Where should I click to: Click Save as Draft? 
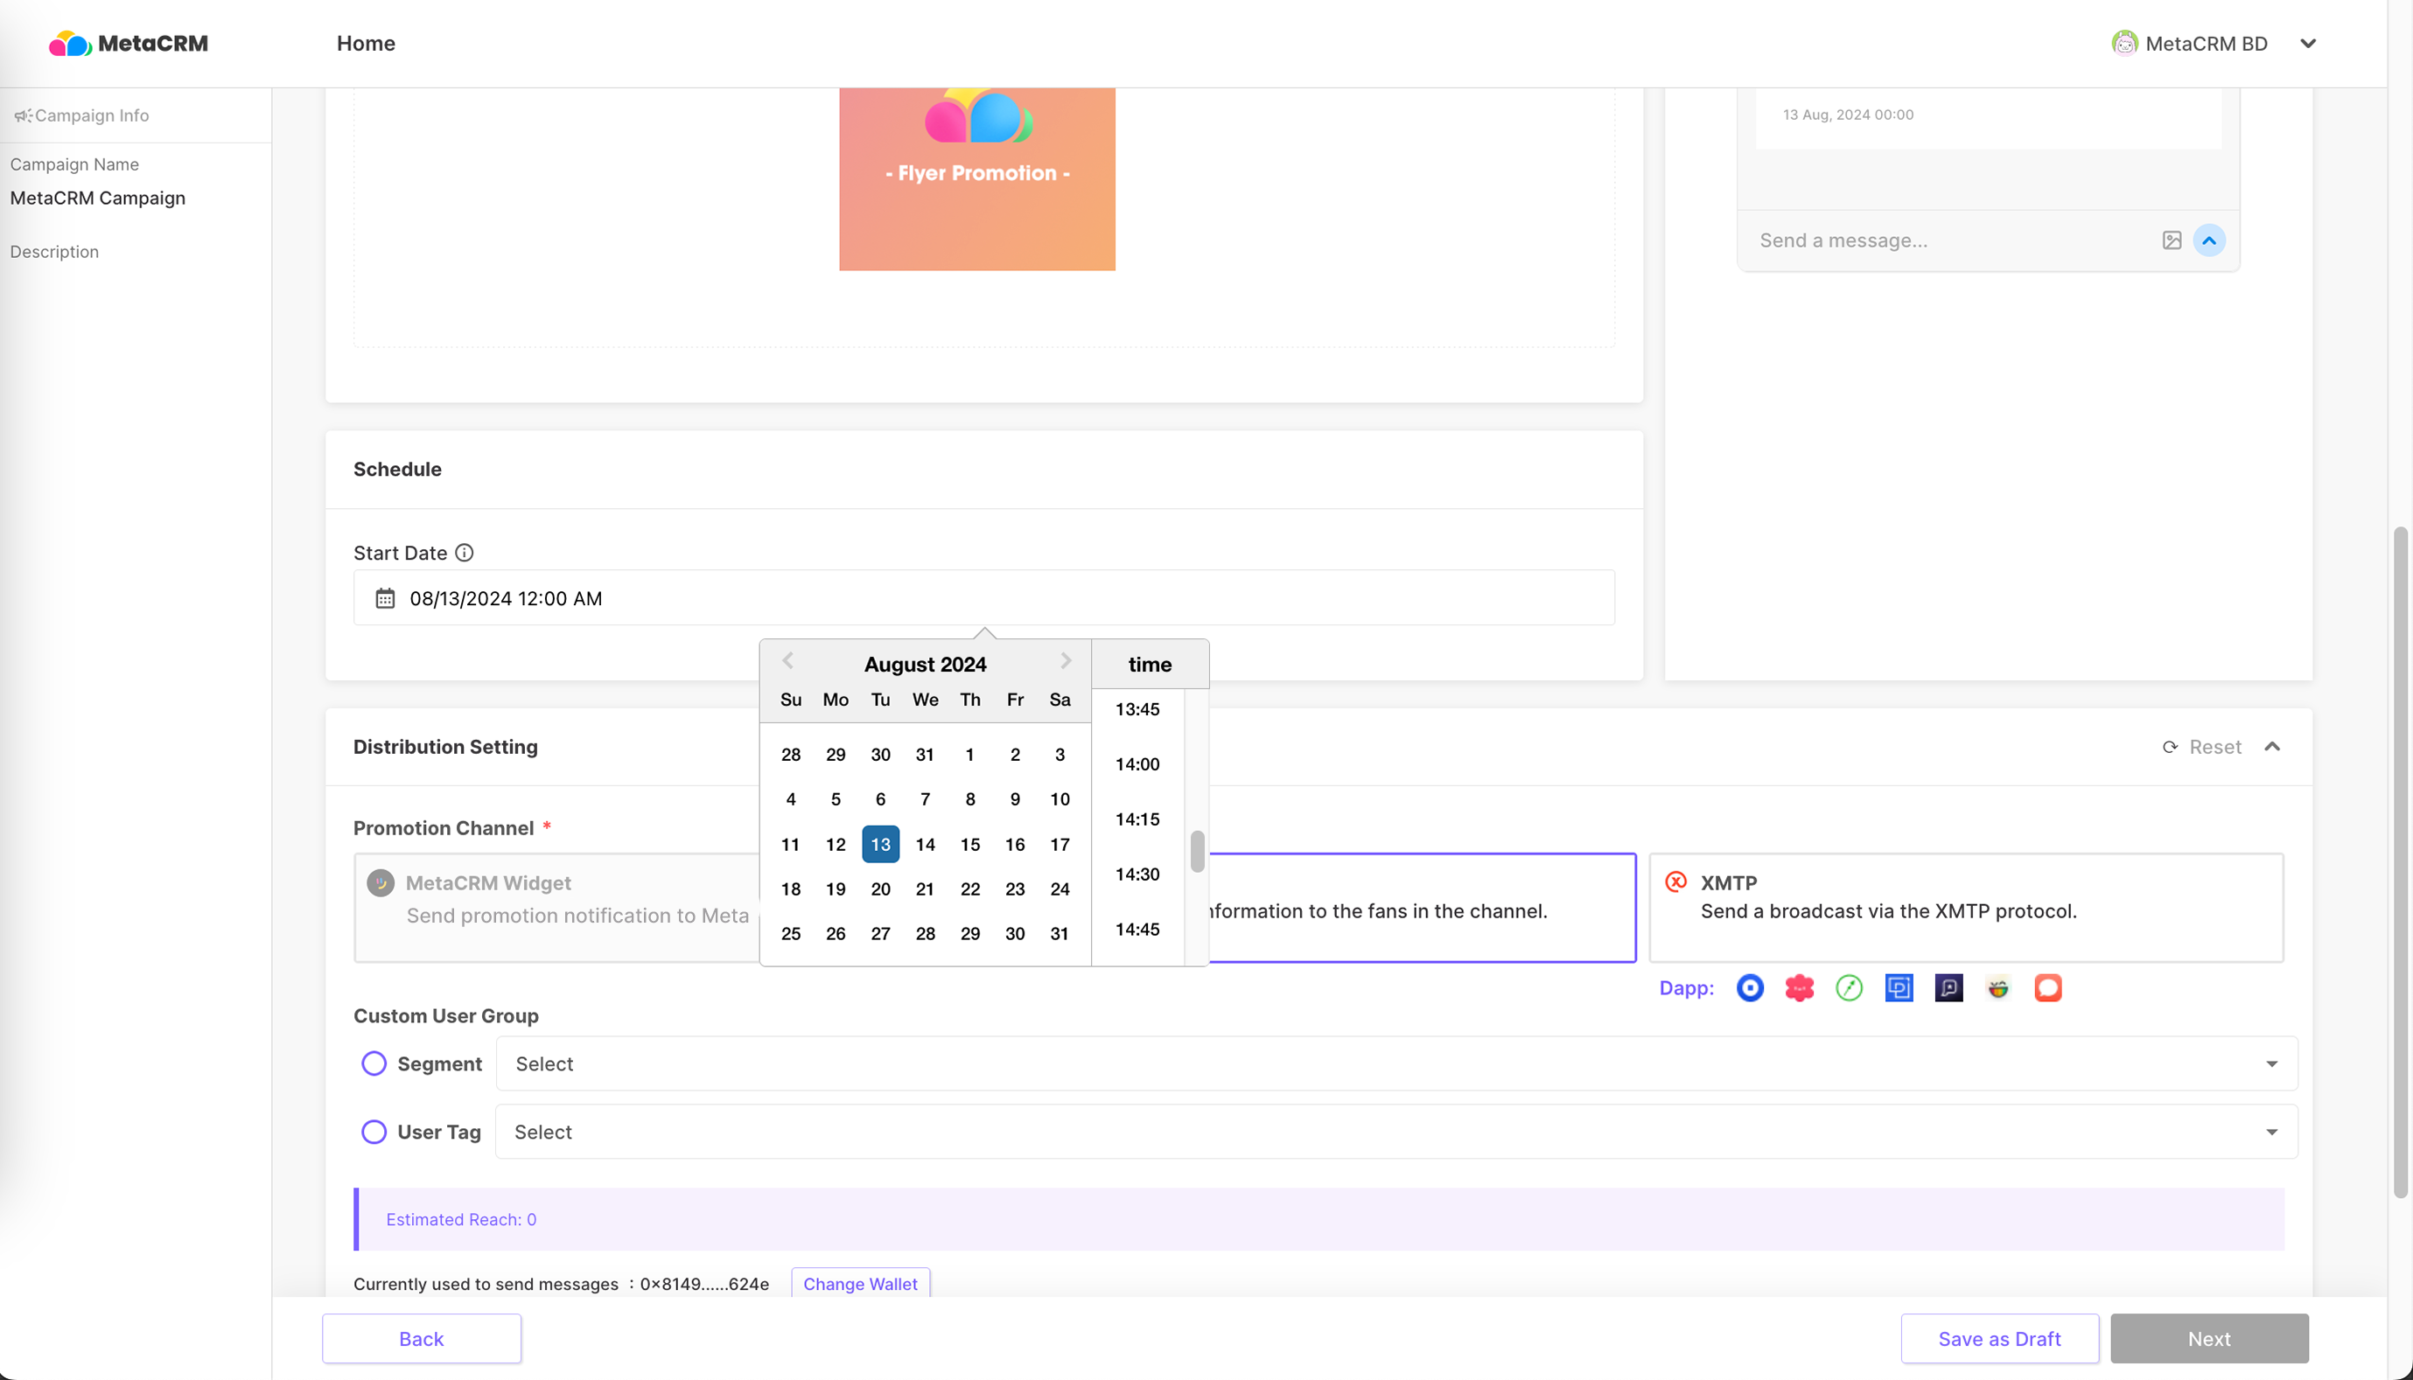coord(1998,1338)
